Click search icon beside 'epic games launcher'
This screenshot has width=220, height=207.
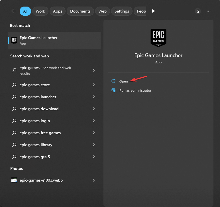coord(14,97)
